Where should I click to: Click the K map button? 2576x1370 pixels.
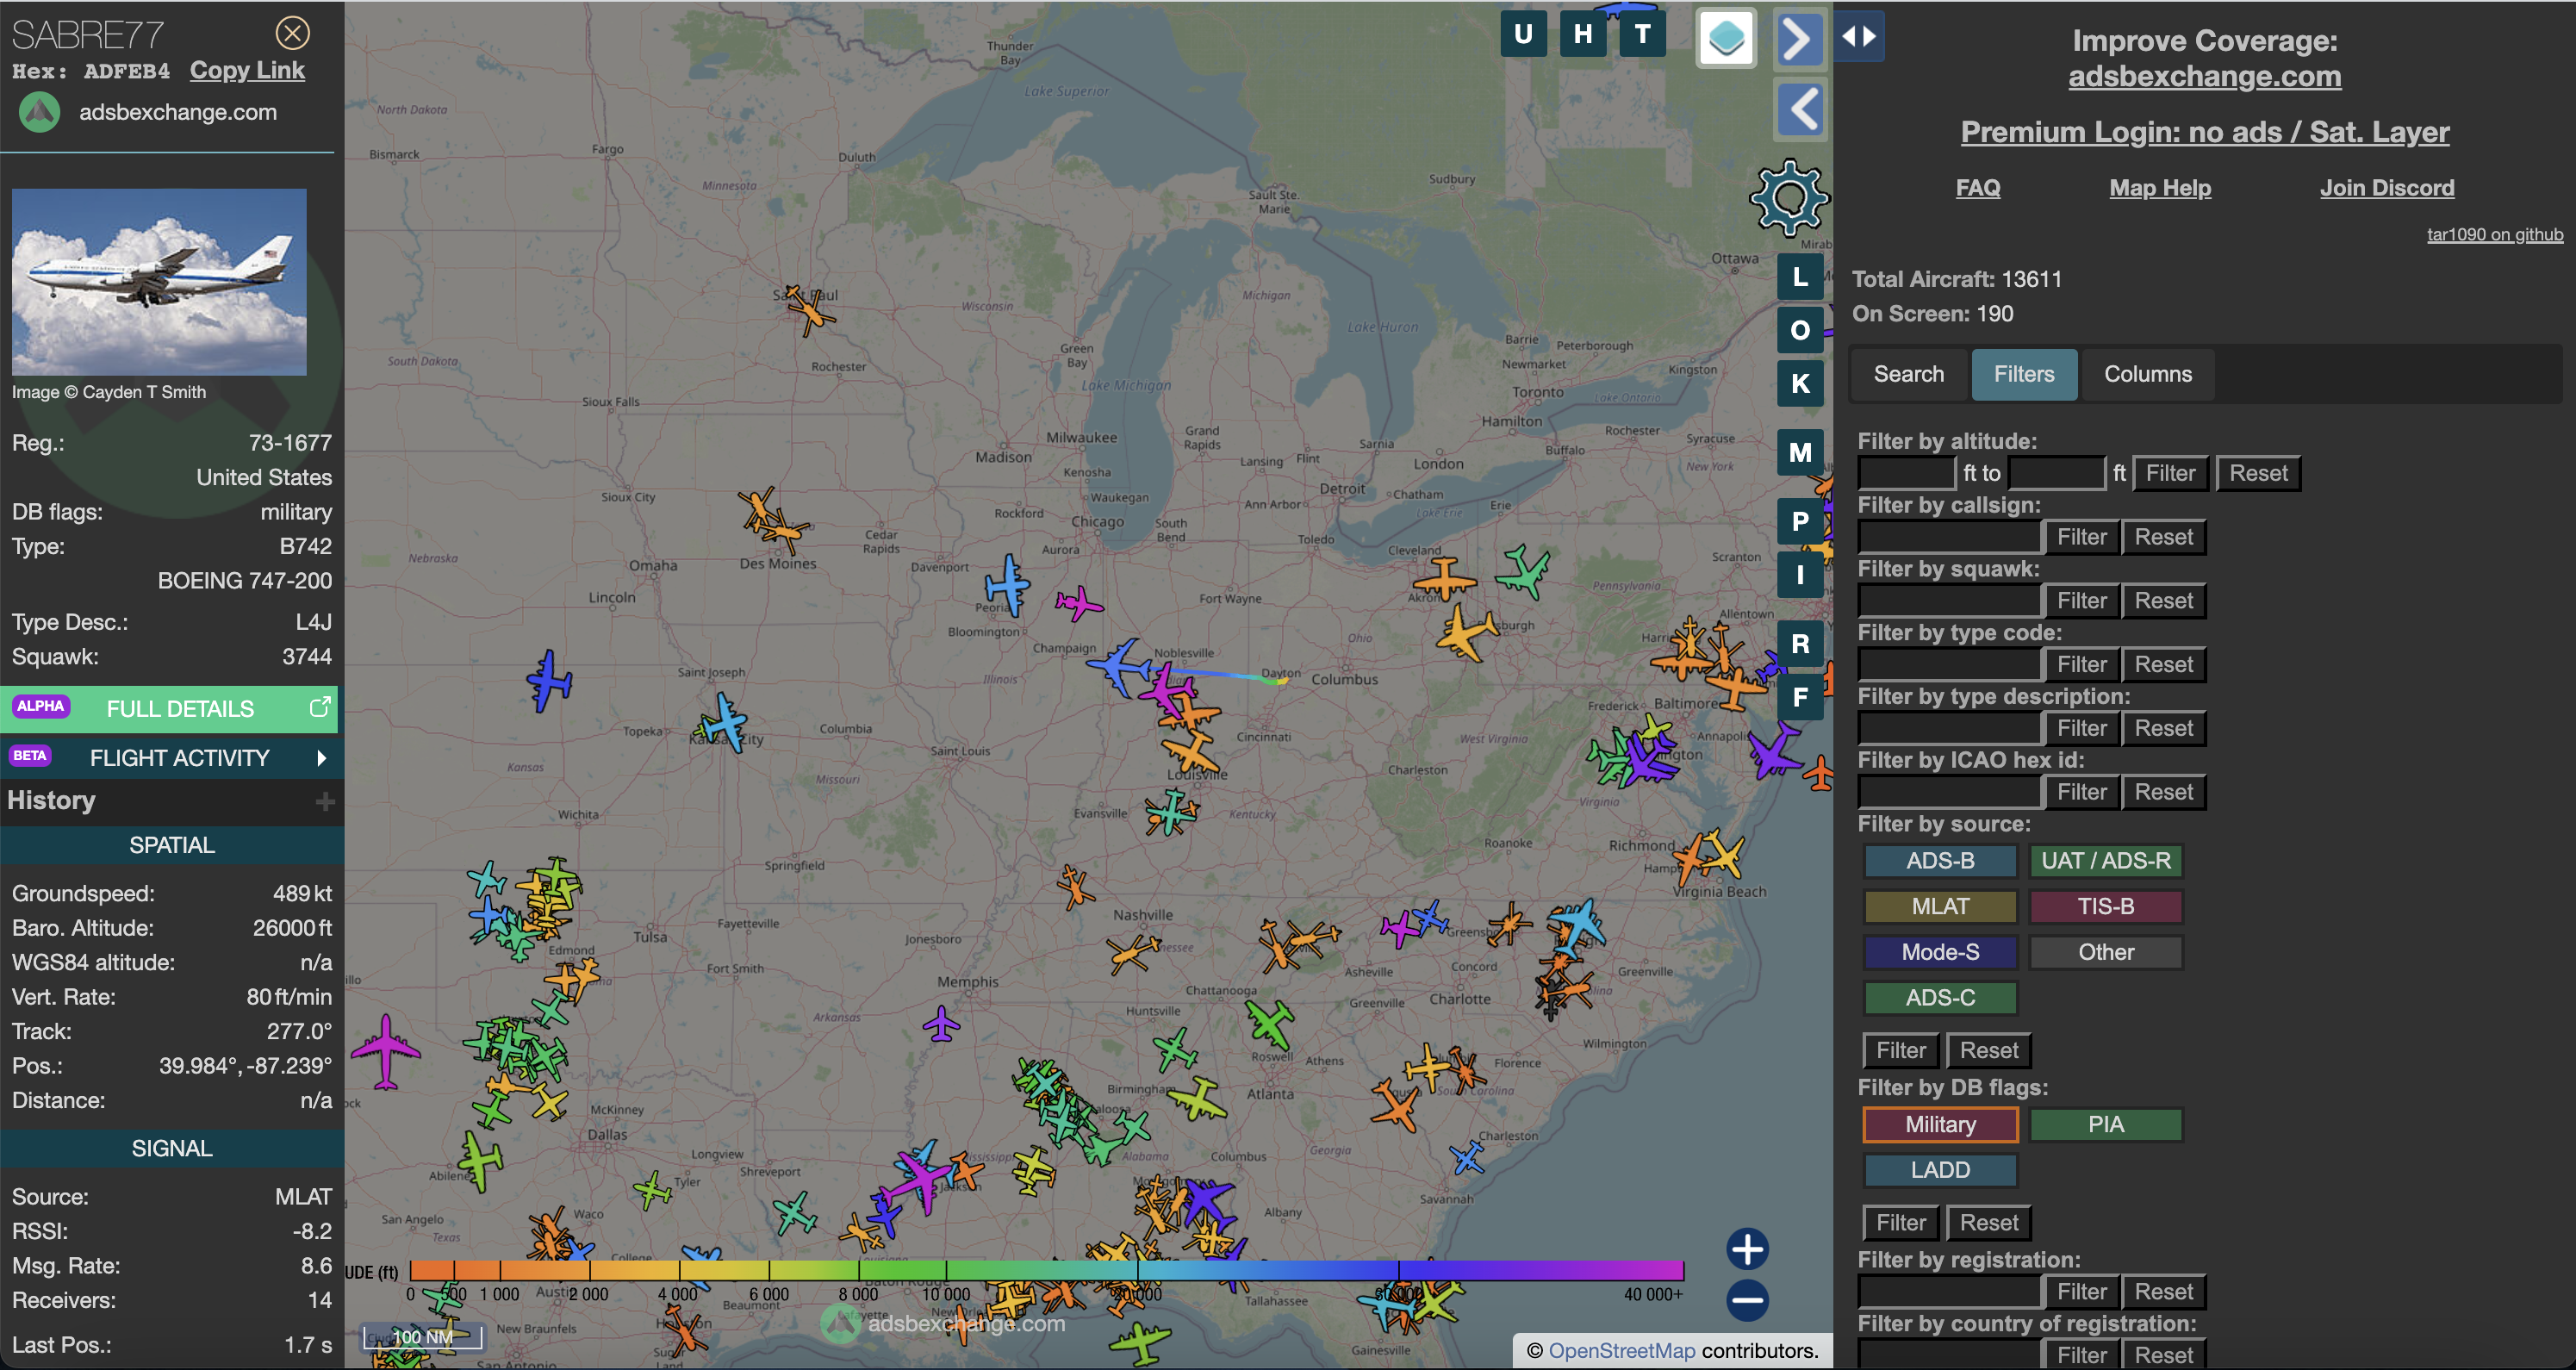click(x=1800, y=383)
